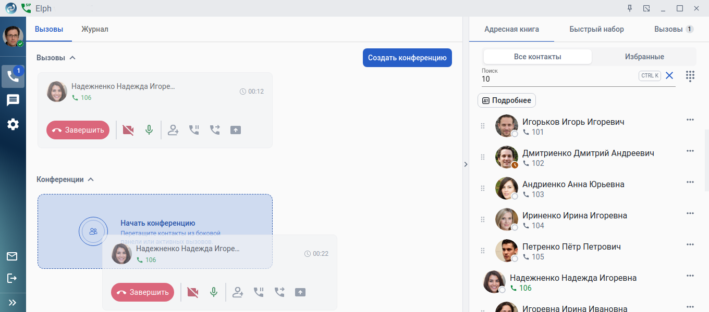This screenshot has width=709, height=312.
Task: Toggle camera in the 00:12 call card
Action: tap(128, 130)
